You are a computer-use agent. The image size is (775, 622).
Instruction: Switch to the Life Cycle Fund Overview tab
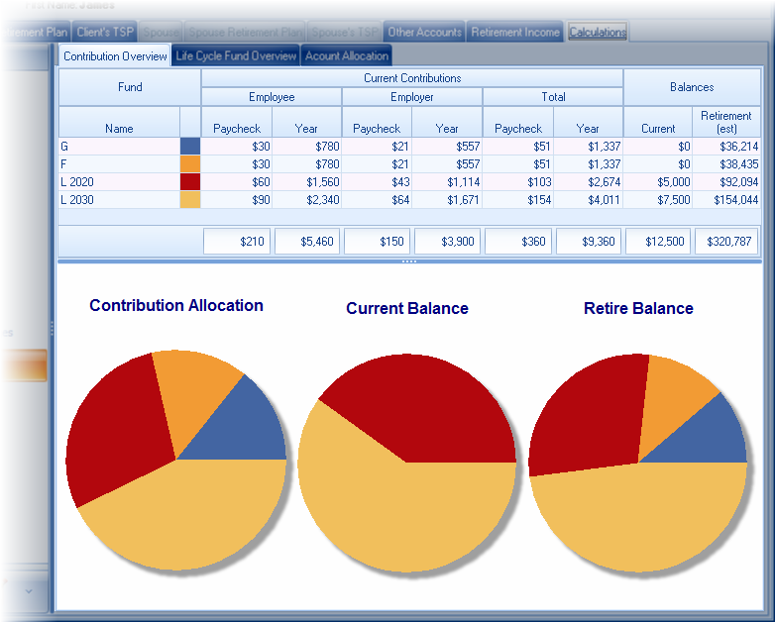tap(236, 56)
